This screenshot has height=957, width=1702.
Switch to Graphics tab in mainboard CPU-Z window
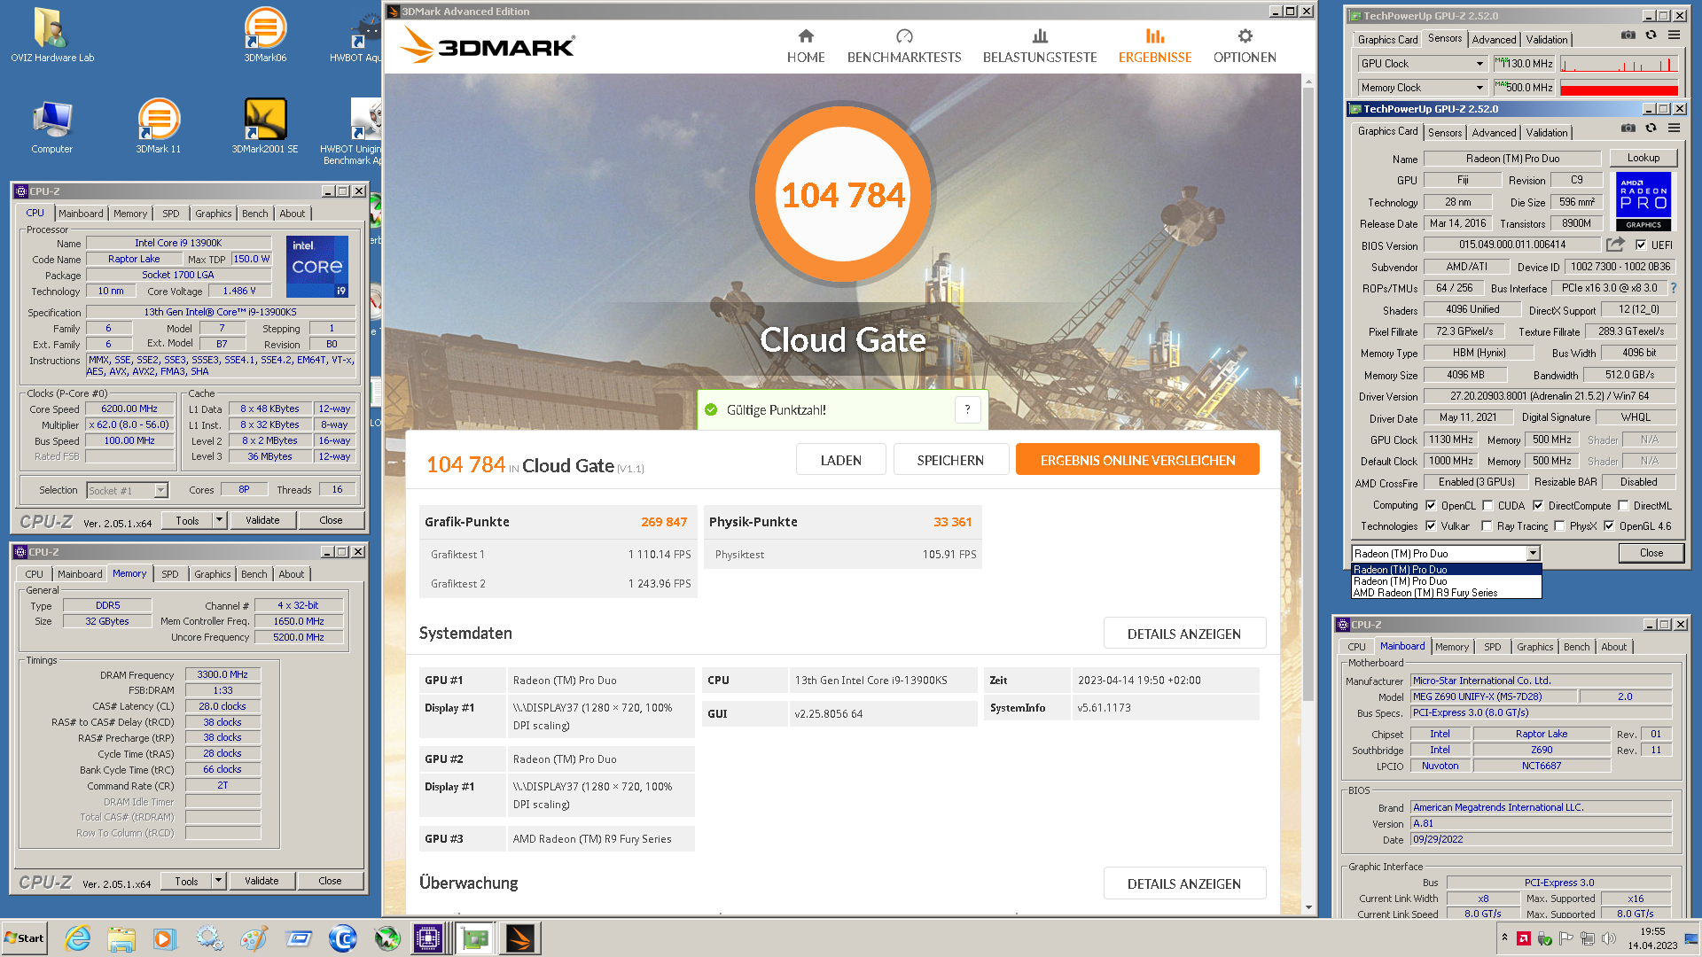coord(1534,647)
